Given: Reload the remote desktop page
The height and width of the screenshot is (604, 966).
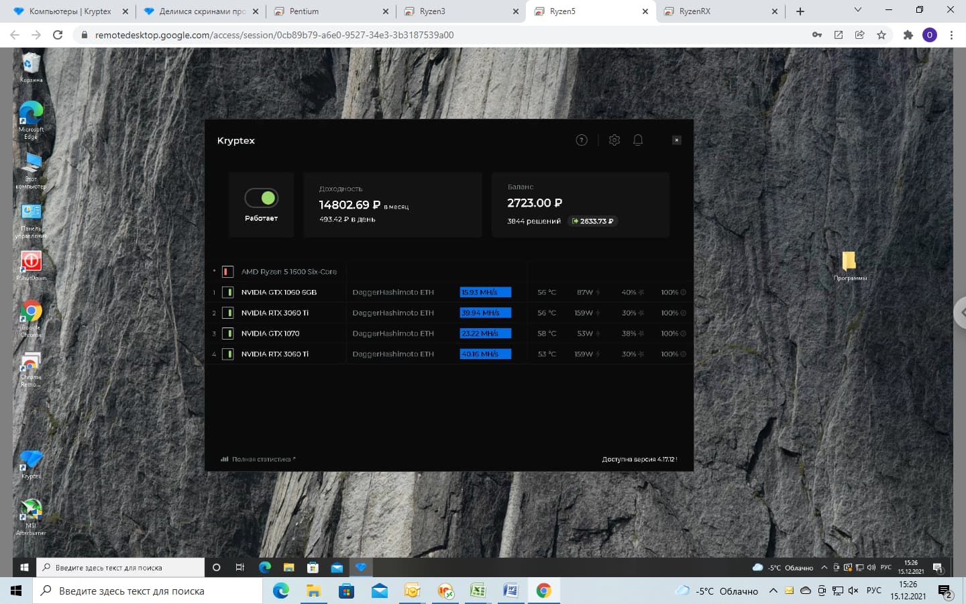Looking at the screenshot, I should coord(58,35).
